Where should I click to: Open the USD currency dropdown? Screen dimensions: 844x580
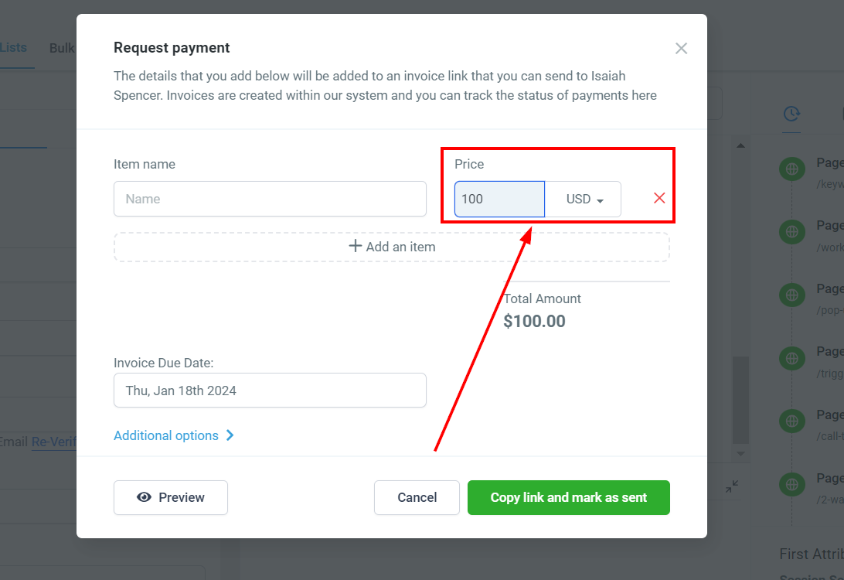[584, 200]
